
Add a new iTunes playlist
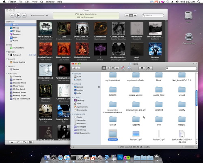[12, 142]
